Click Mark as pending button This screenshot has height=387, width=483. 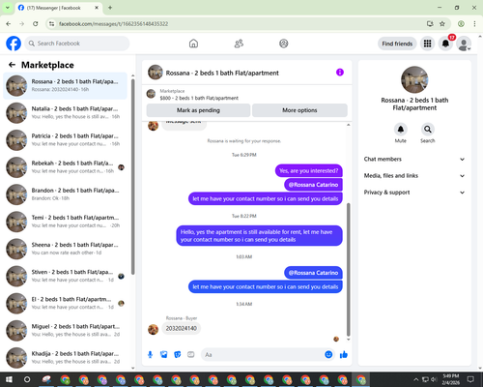pos(198,110)
